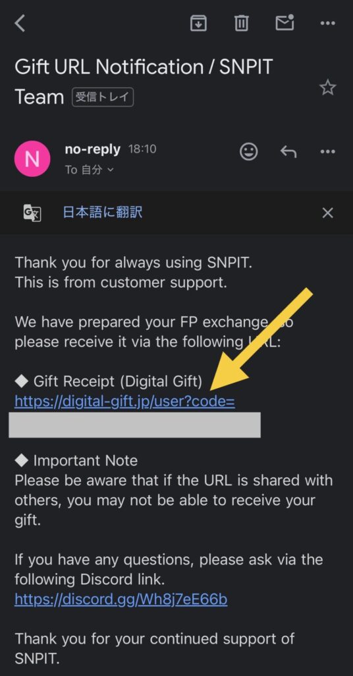Viewport: 353px width, 676px height.
Task: Tap the pink N sender avatar
Action: (x=32, y=158)
